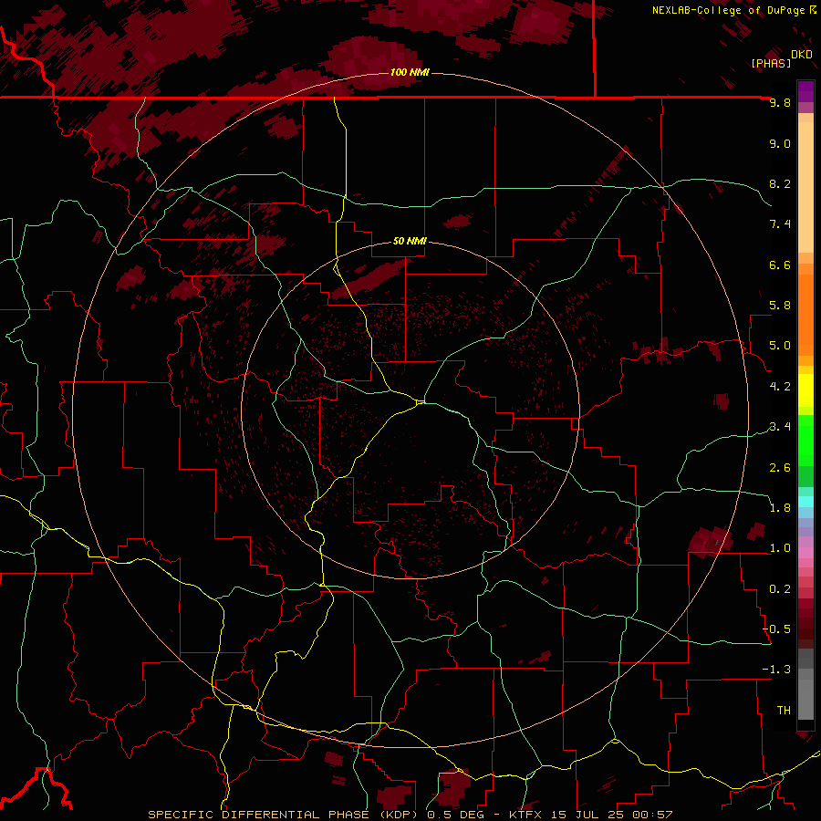
Task: Click the TH label on color scale
Action: point(784,711)
